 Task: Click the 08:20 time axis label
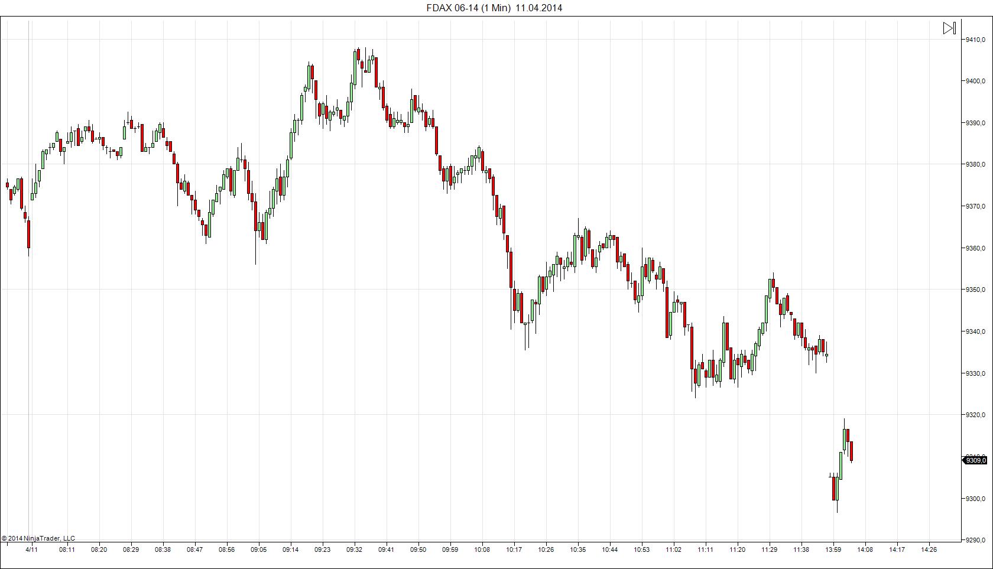tap(99, 550)
